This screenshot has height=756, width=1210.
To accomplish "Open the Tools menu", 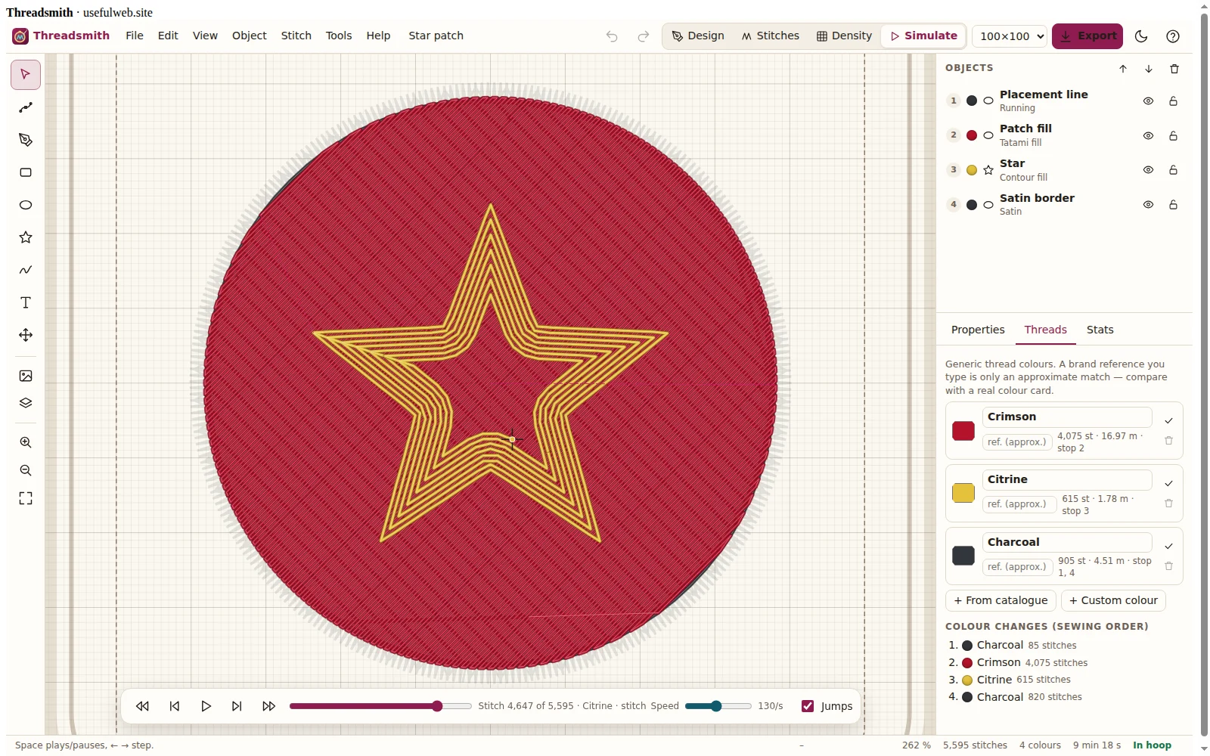I will point(339,36).
